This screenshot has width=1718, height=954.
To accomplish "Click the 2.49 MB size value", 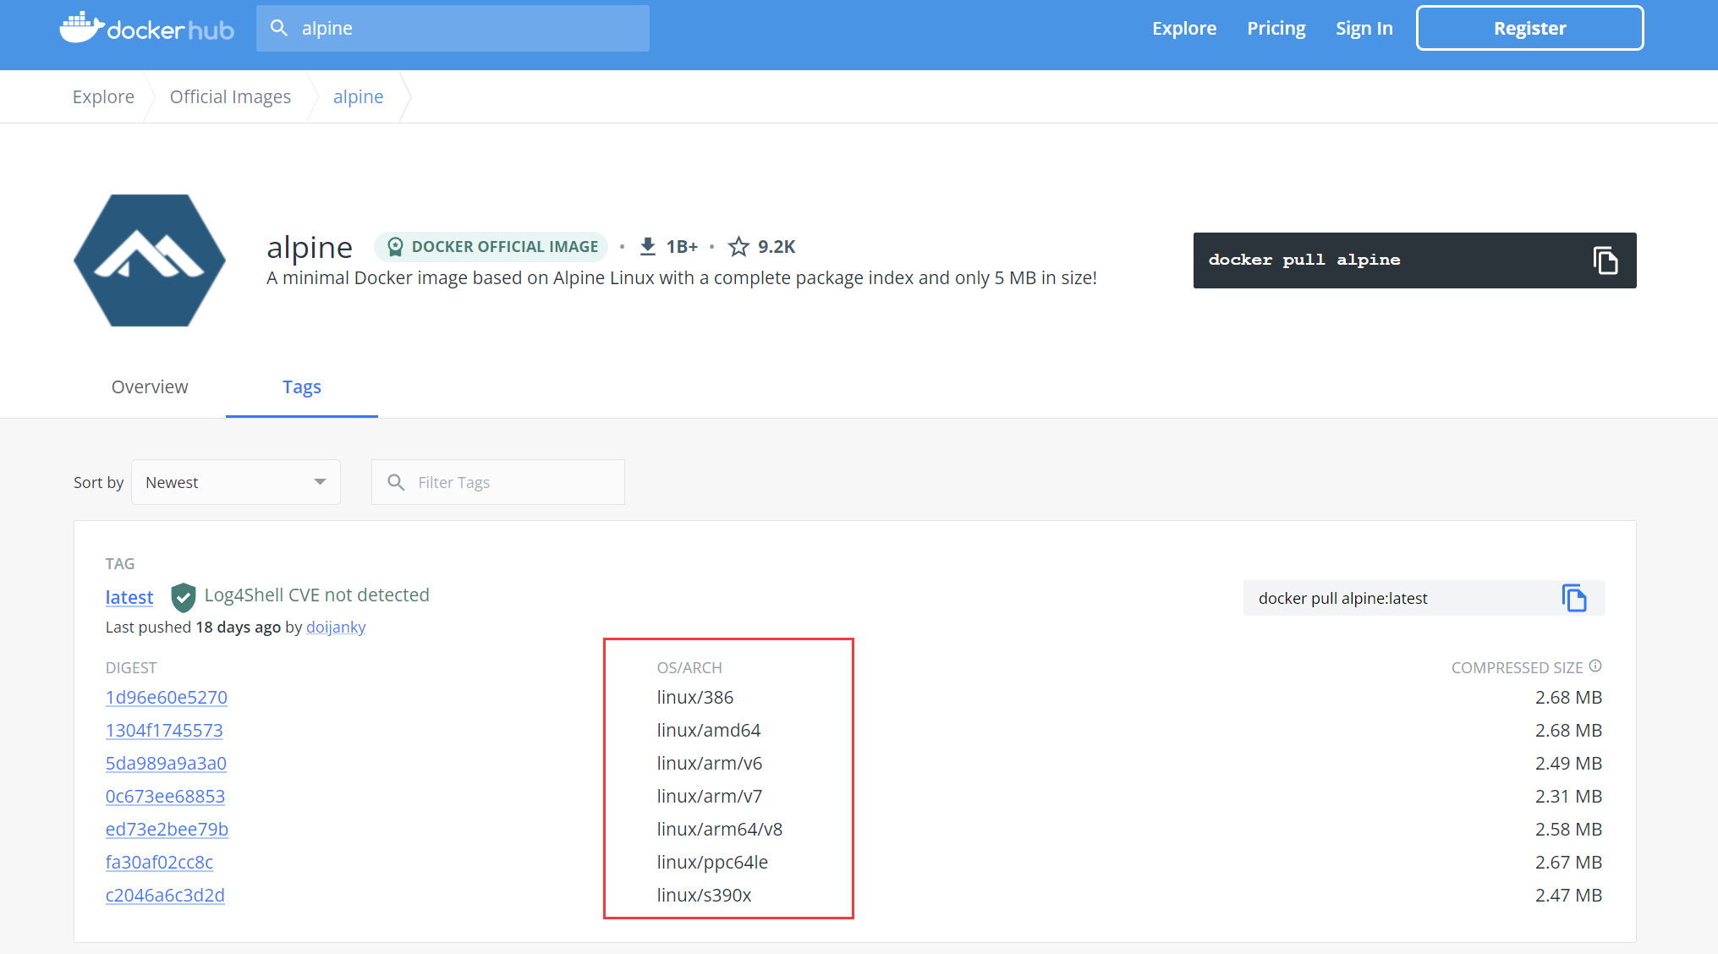I will pos(1568,763).
